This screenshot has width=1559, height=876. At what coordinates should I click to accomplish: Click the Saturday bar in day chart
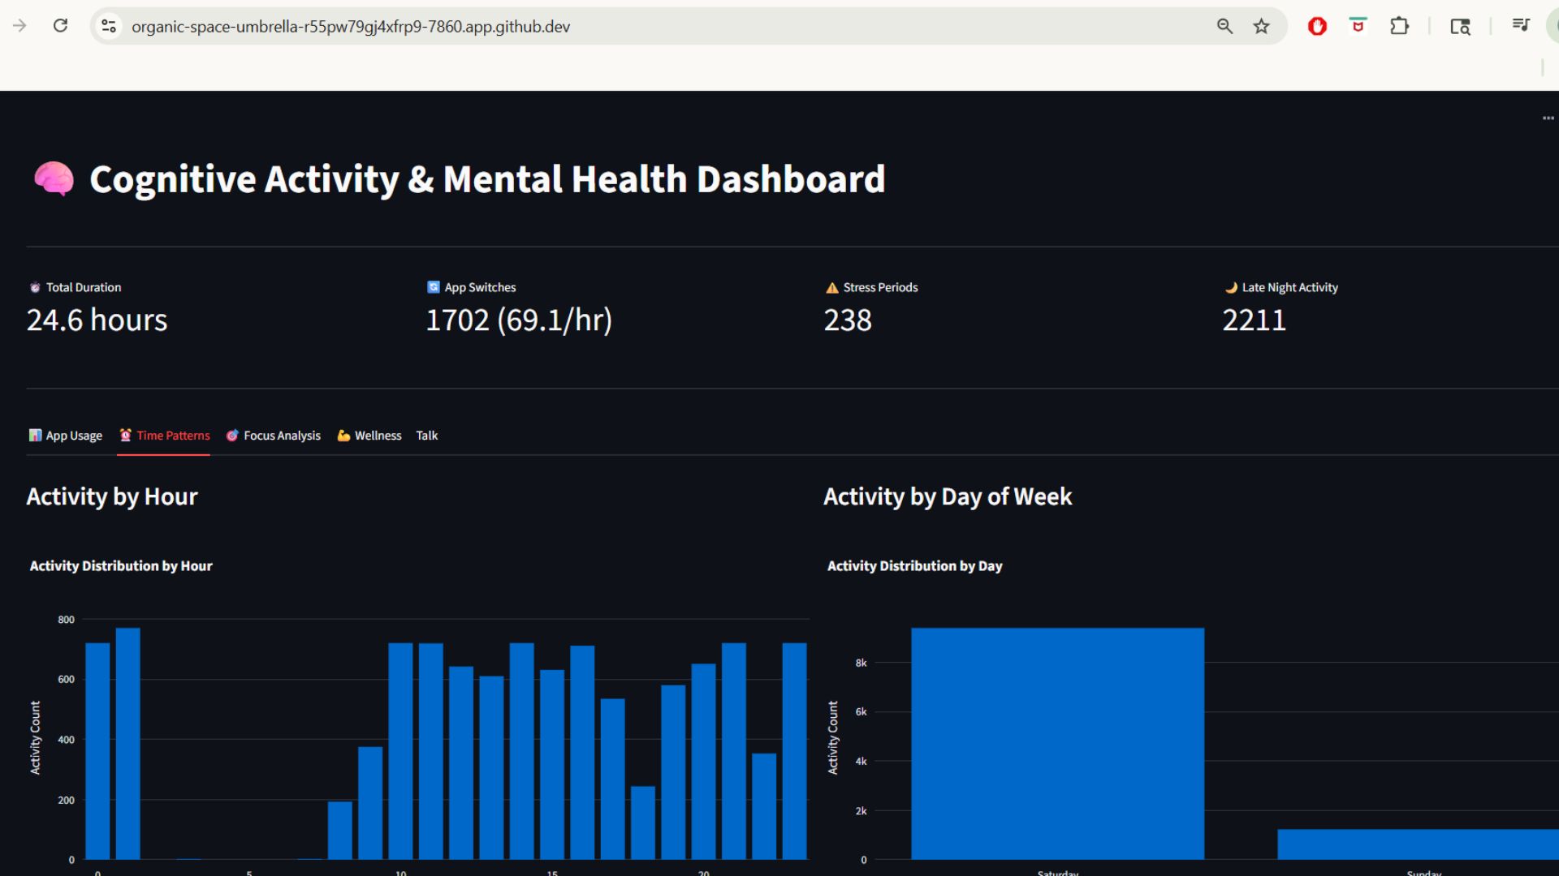coord(1057,742)
